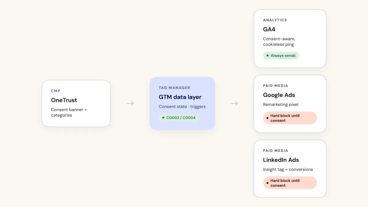Click the dot in Google Ads block badge
The image size is (368, 207).
[267, 118]
